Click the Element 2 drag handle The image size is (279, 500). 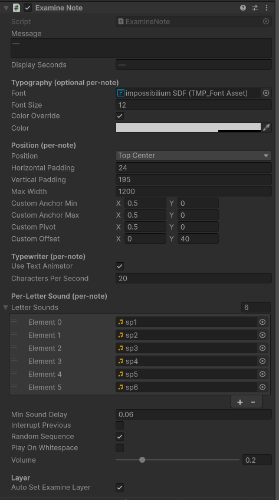(x=14, y=347)
